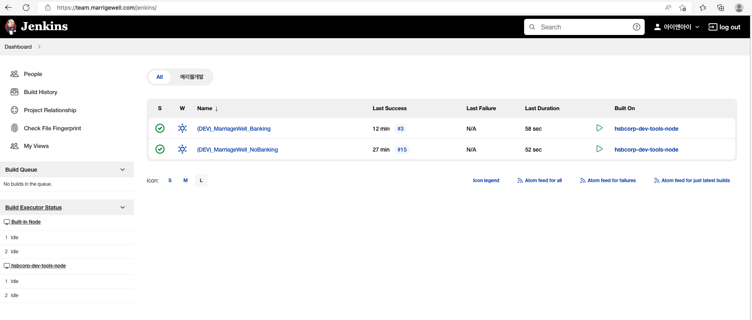The width and height of the screenshot is (752, 320).
Task: Click the success status icon for MarriageWell_Banking
Action: click(x=160, y=128)
